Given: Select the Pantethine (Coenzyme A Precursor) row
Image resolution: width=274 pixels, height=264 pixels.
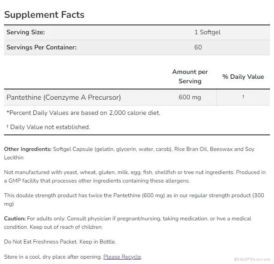Looking at the screenshot, I should pos(137,97).
